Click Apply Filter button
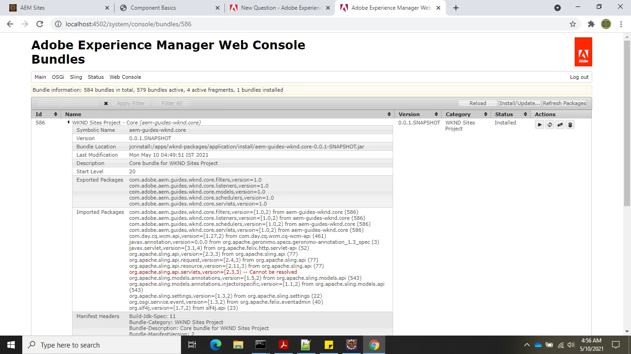Viewport: 631px width, 354px height. tap(131, 103)
